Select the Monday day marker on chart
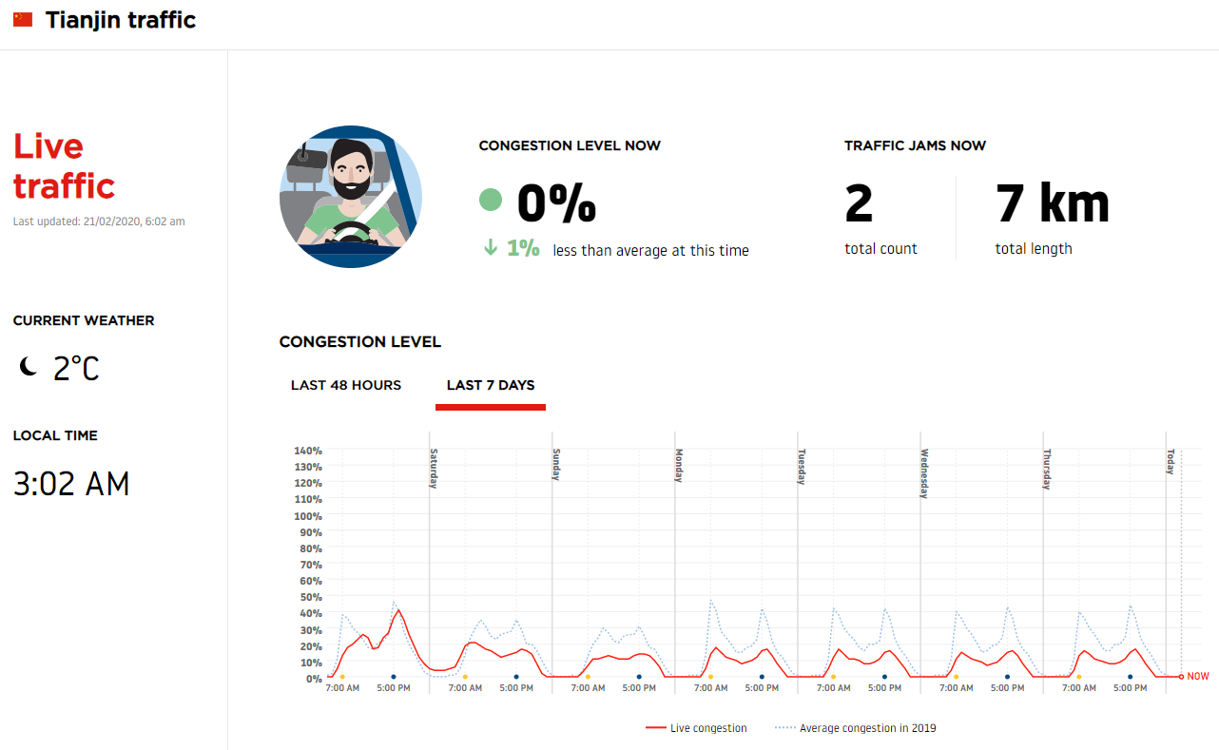Image resolution: width=1219 pixels, height=750 pixels. [680, 466]
